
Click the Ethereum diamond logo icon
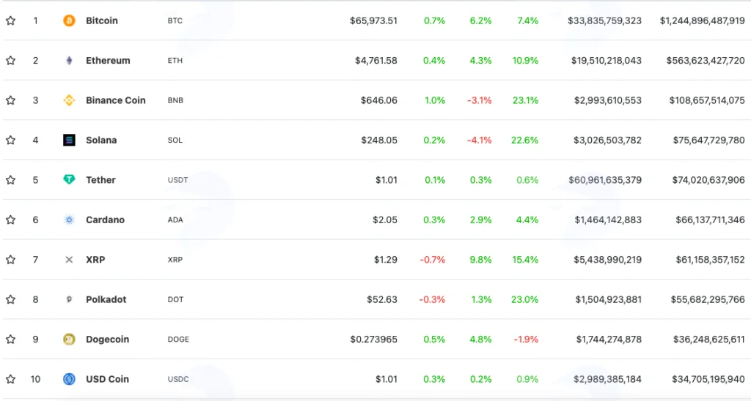(x=69, y=60)
